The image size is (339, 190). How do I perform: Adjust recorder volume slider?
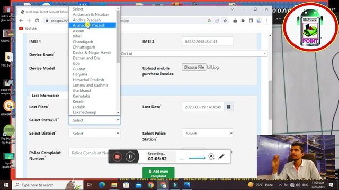coord(197,158)
